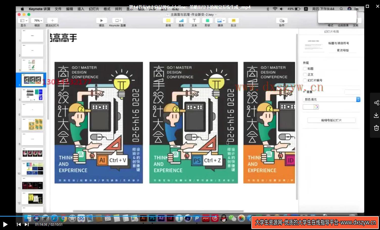Click the Keynote Play slideshow button
Viewport: 380px width, 230px height.
coord(102,20)
